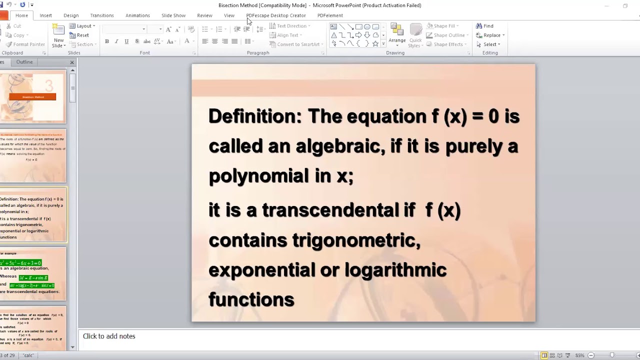Select the Curve shape
The image size is (640, 360).
(350, 43)
